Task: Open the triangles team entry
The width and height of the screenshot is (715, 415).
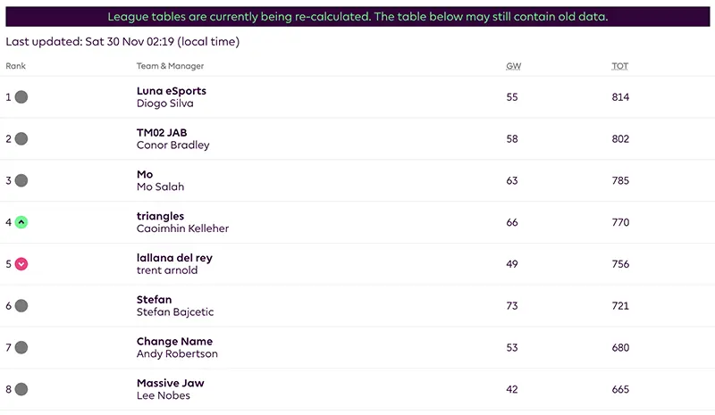Action: pyautogui.click(x=160, y=216)
